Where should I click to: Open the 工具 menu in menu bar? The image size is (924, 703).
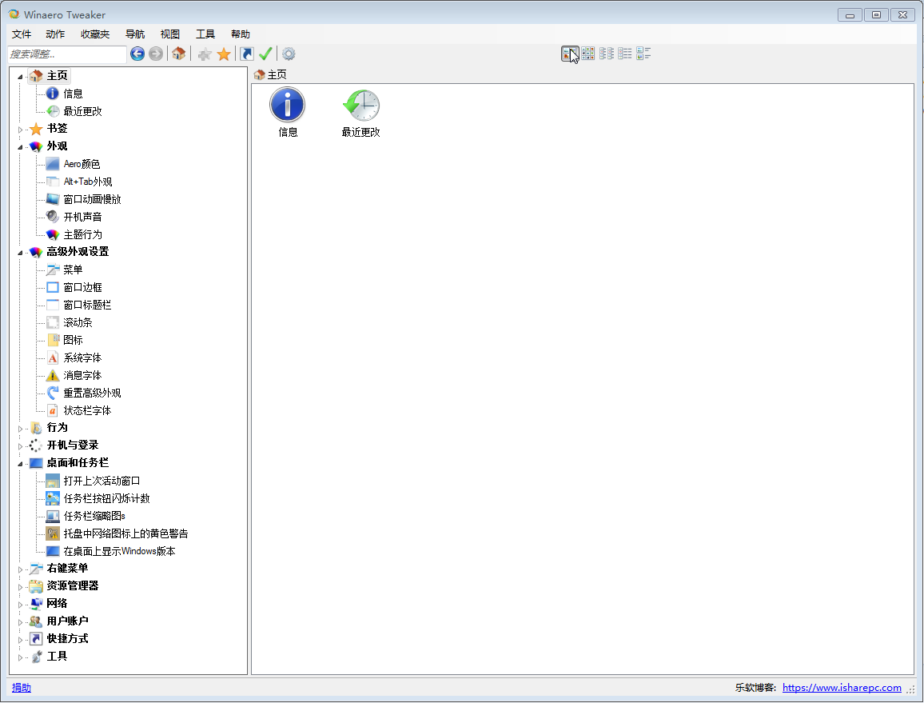click(205, 34)
